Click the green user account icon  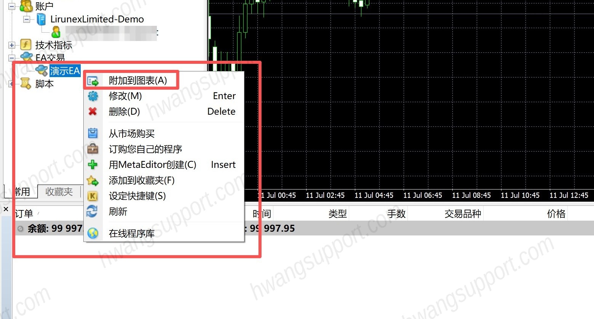coord(56,32)
